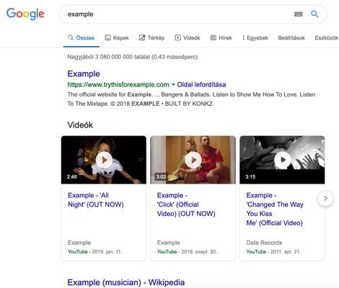Click the 'Videók' section heading
Image resolution: width=339 pixels, height=288 pixels.
coord(80,125)
